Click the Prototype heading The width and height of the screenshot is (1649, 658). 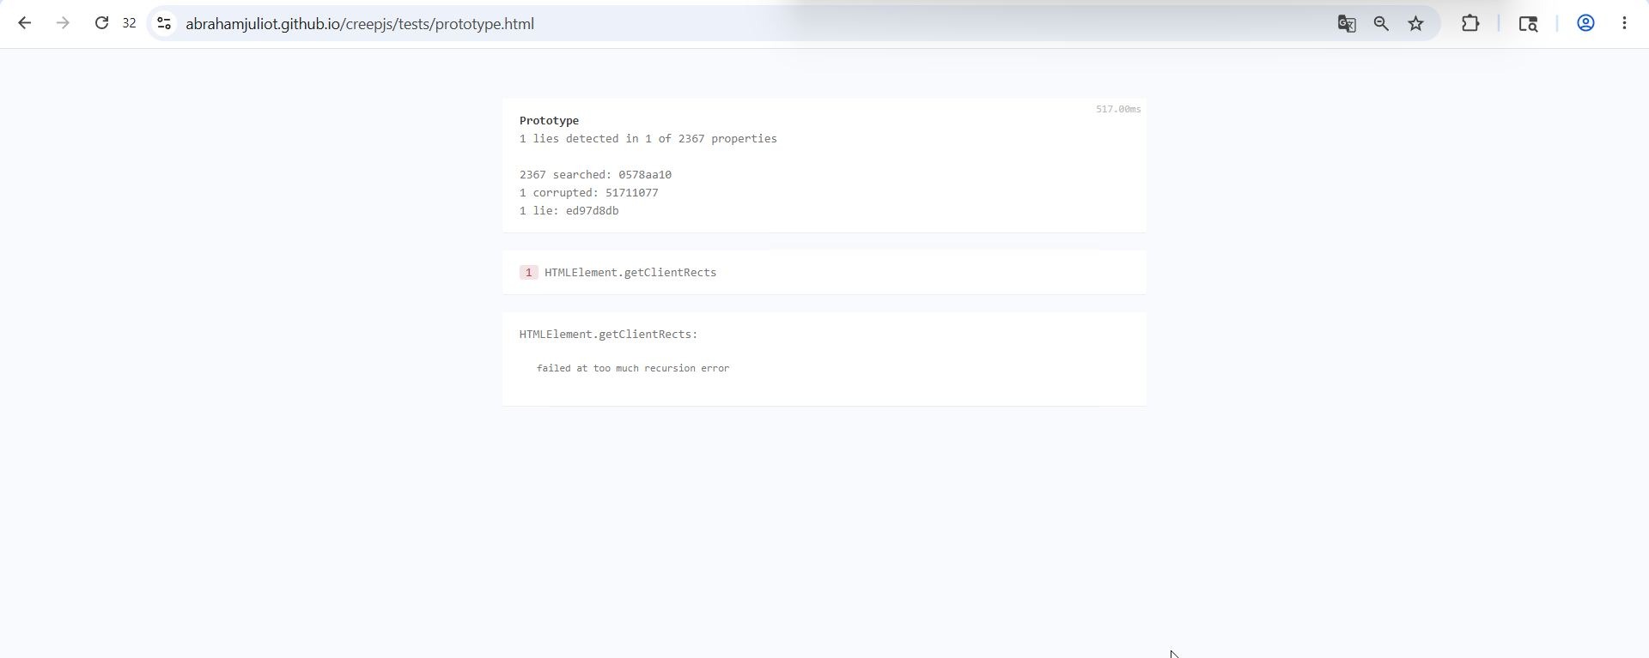(549, 121)
